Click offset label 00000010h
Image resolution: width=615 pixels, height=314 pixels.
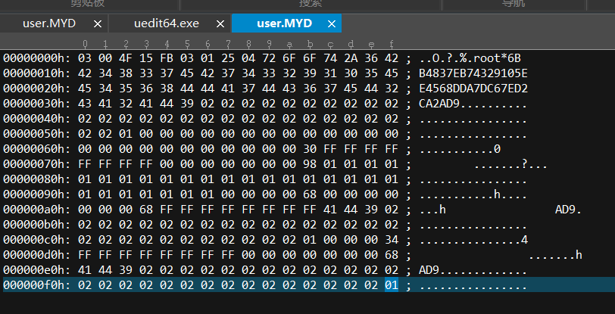point(37,73)
